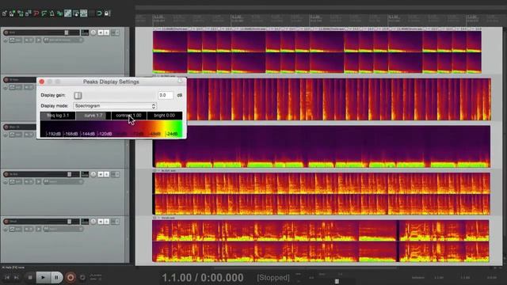Click the transport Stop button

click(x=30, y=277)
